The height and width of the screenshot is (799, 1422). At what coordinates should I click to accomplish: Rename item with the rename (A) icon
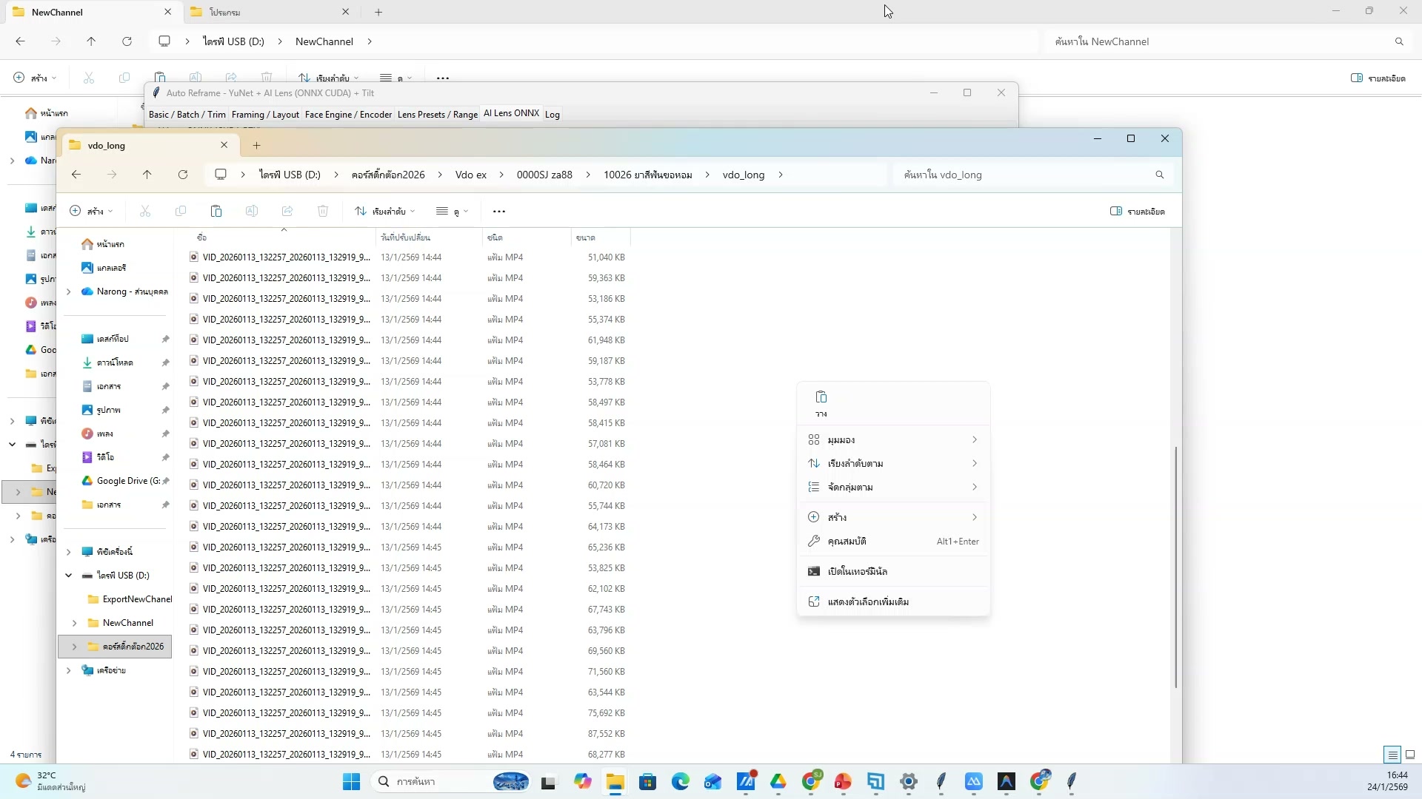pos(252,211)
